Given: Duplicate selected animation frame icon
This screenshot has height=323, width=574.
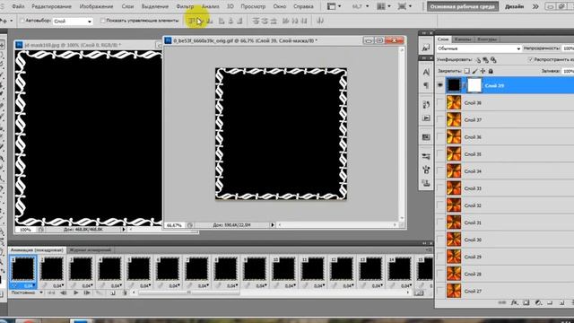Looking at the screenshot, I should click(x=113, y=292).
